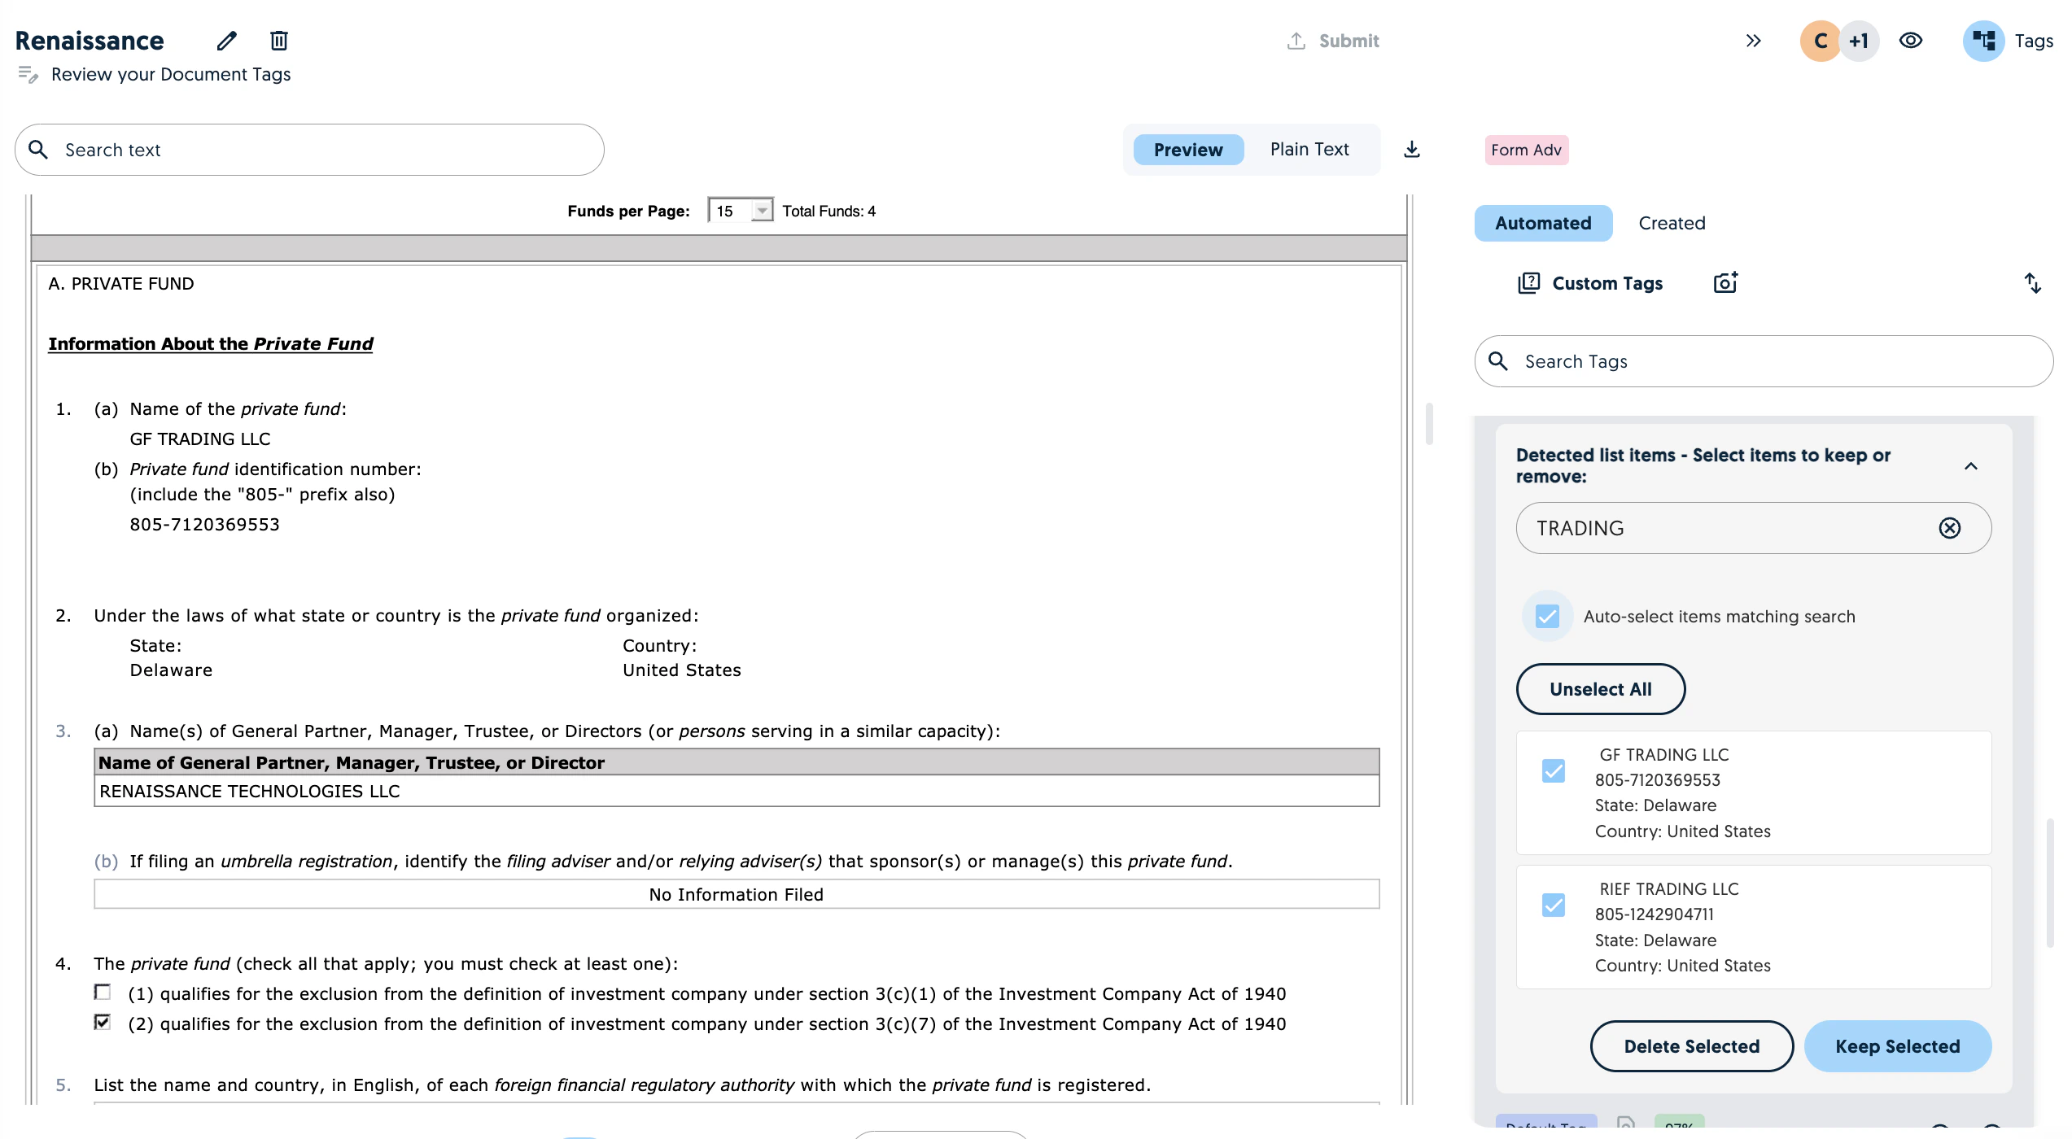Click Keep Selected button

[1897, 1046]
